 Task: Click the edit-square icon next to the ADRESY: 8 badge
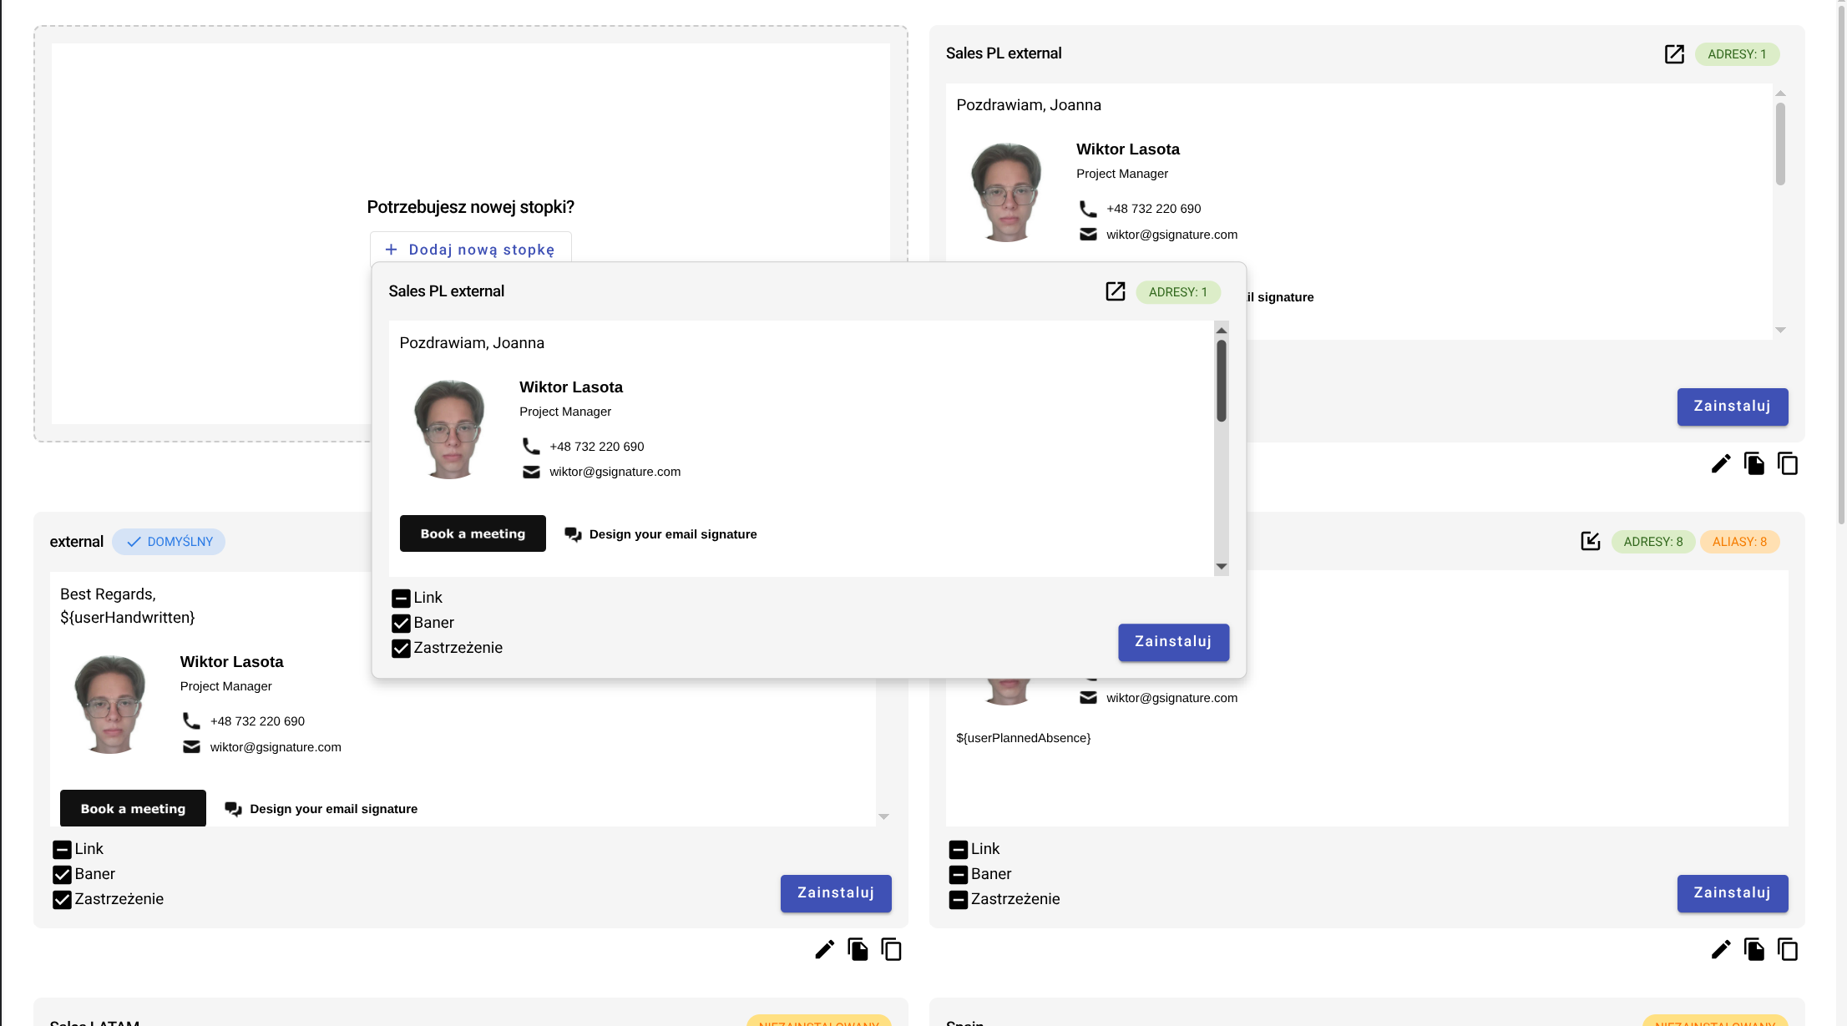pos(1591,541)
